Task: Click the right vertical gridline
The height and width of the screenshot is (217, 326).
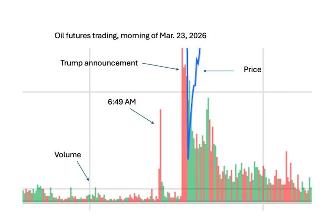Action: pyautogui.click(x=263, y=129)
